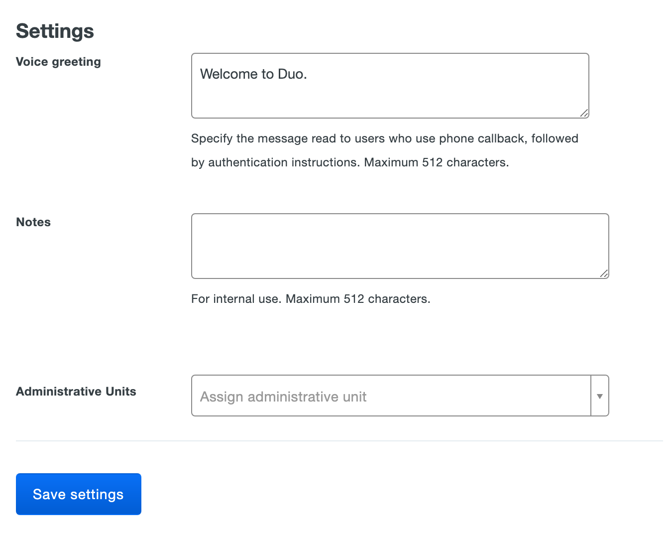The width and height of the screenshot is (672, 541).
Task: Click the Save settings button
Action: [x=78, y=494]
